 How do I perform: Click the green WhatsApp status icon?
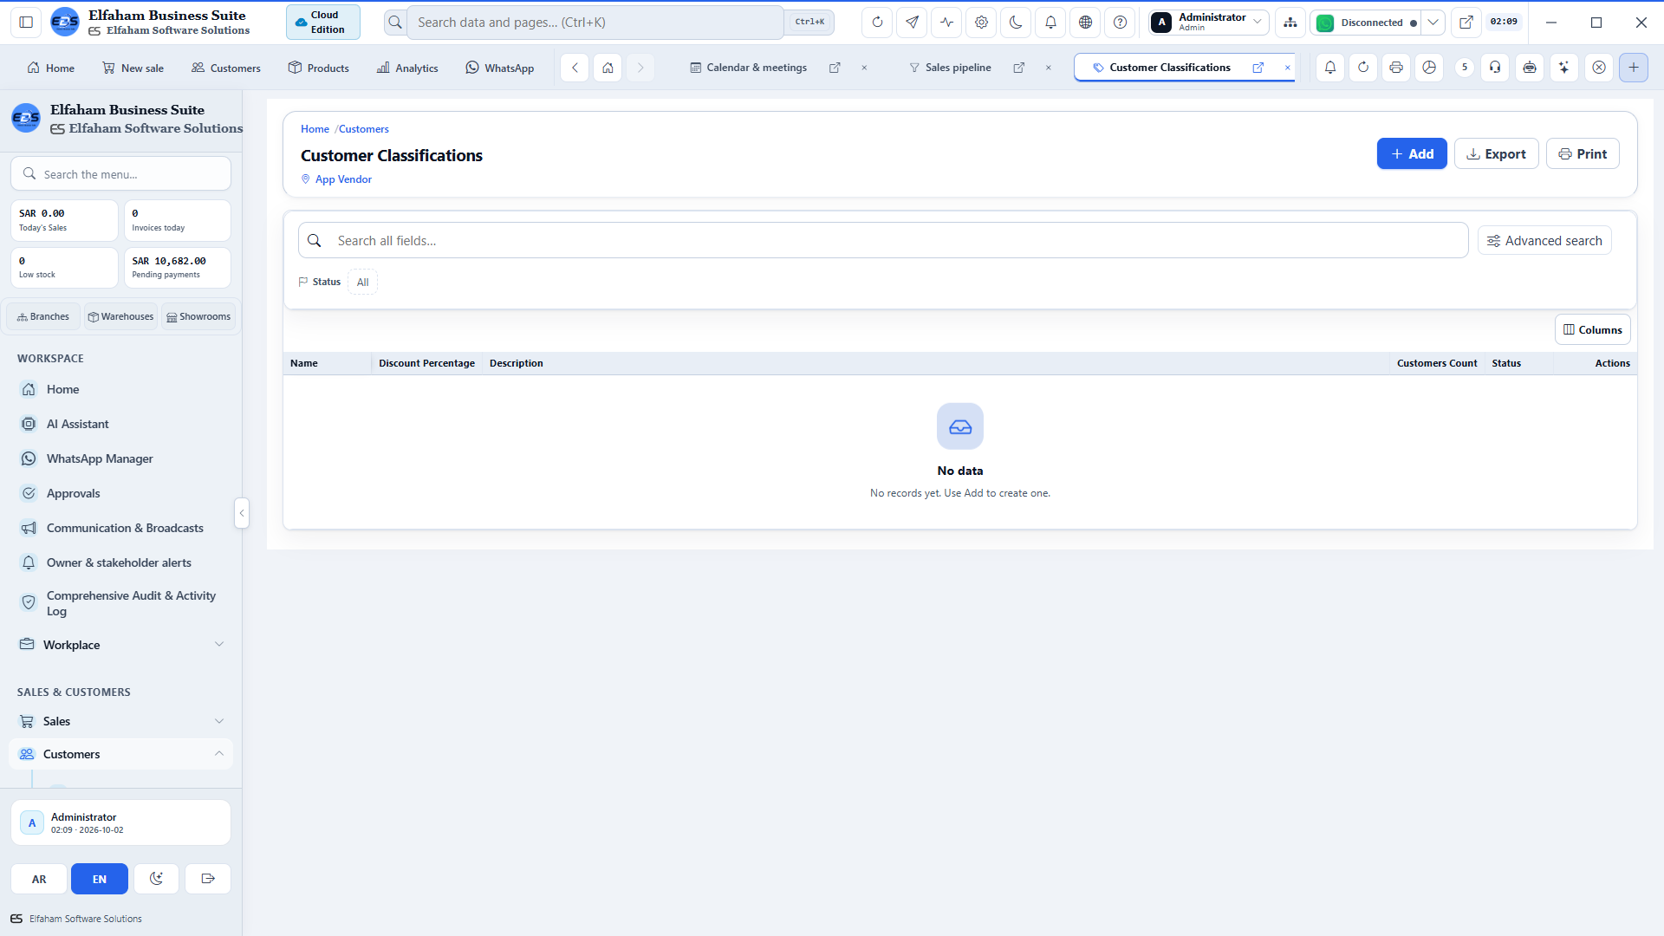click(x=1324, y=23)
